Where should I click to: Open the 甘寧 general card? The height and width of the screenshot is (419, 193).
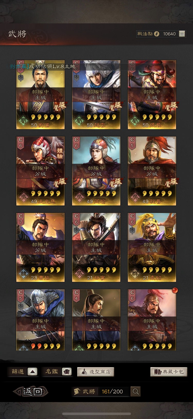point(96,247)
